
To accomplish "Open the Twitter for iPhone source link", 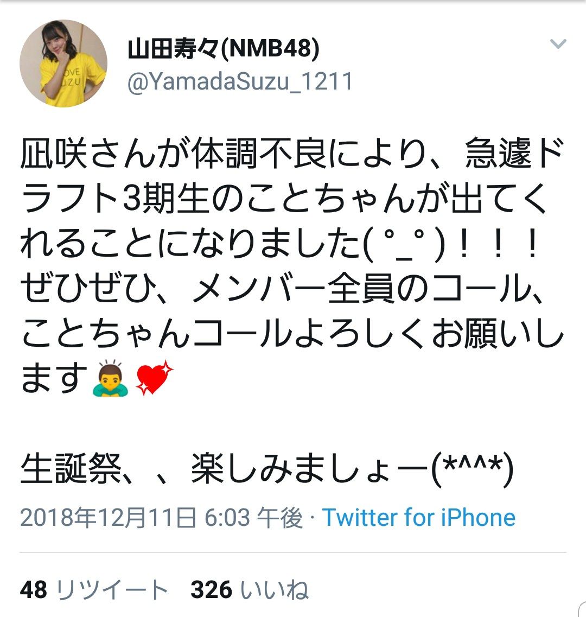I will (x=419, y=517).
